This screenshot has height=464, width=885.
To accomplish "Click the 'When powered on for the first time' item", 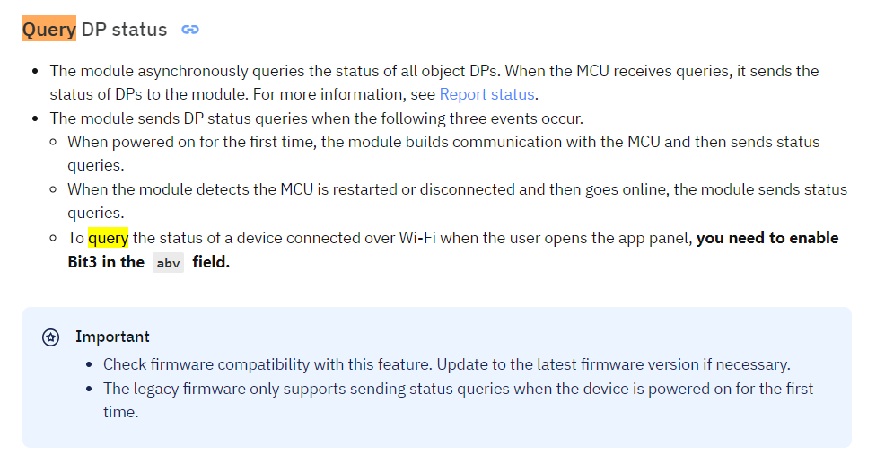I will point(443,153).
